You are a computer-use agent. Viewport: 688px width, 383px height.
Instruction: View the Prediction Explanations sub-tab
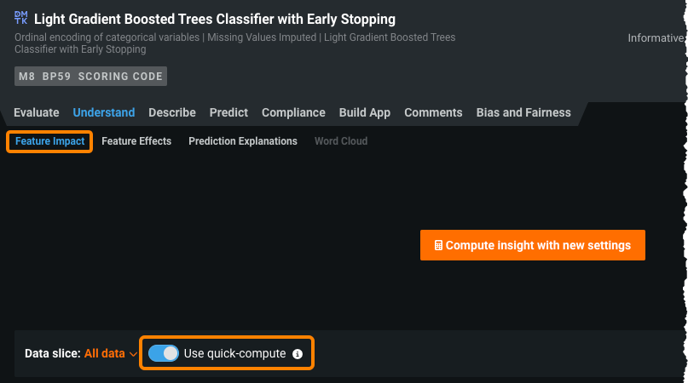tap(243, 141)
